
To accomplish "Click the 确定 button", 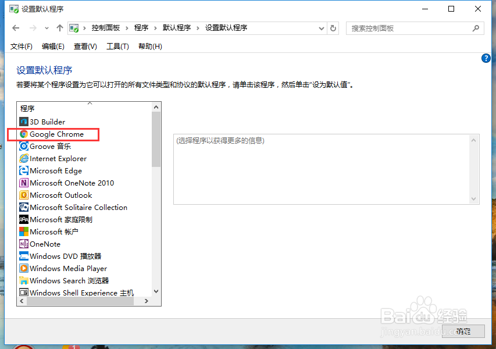I will pyautogui.click(x=463, y=332).
